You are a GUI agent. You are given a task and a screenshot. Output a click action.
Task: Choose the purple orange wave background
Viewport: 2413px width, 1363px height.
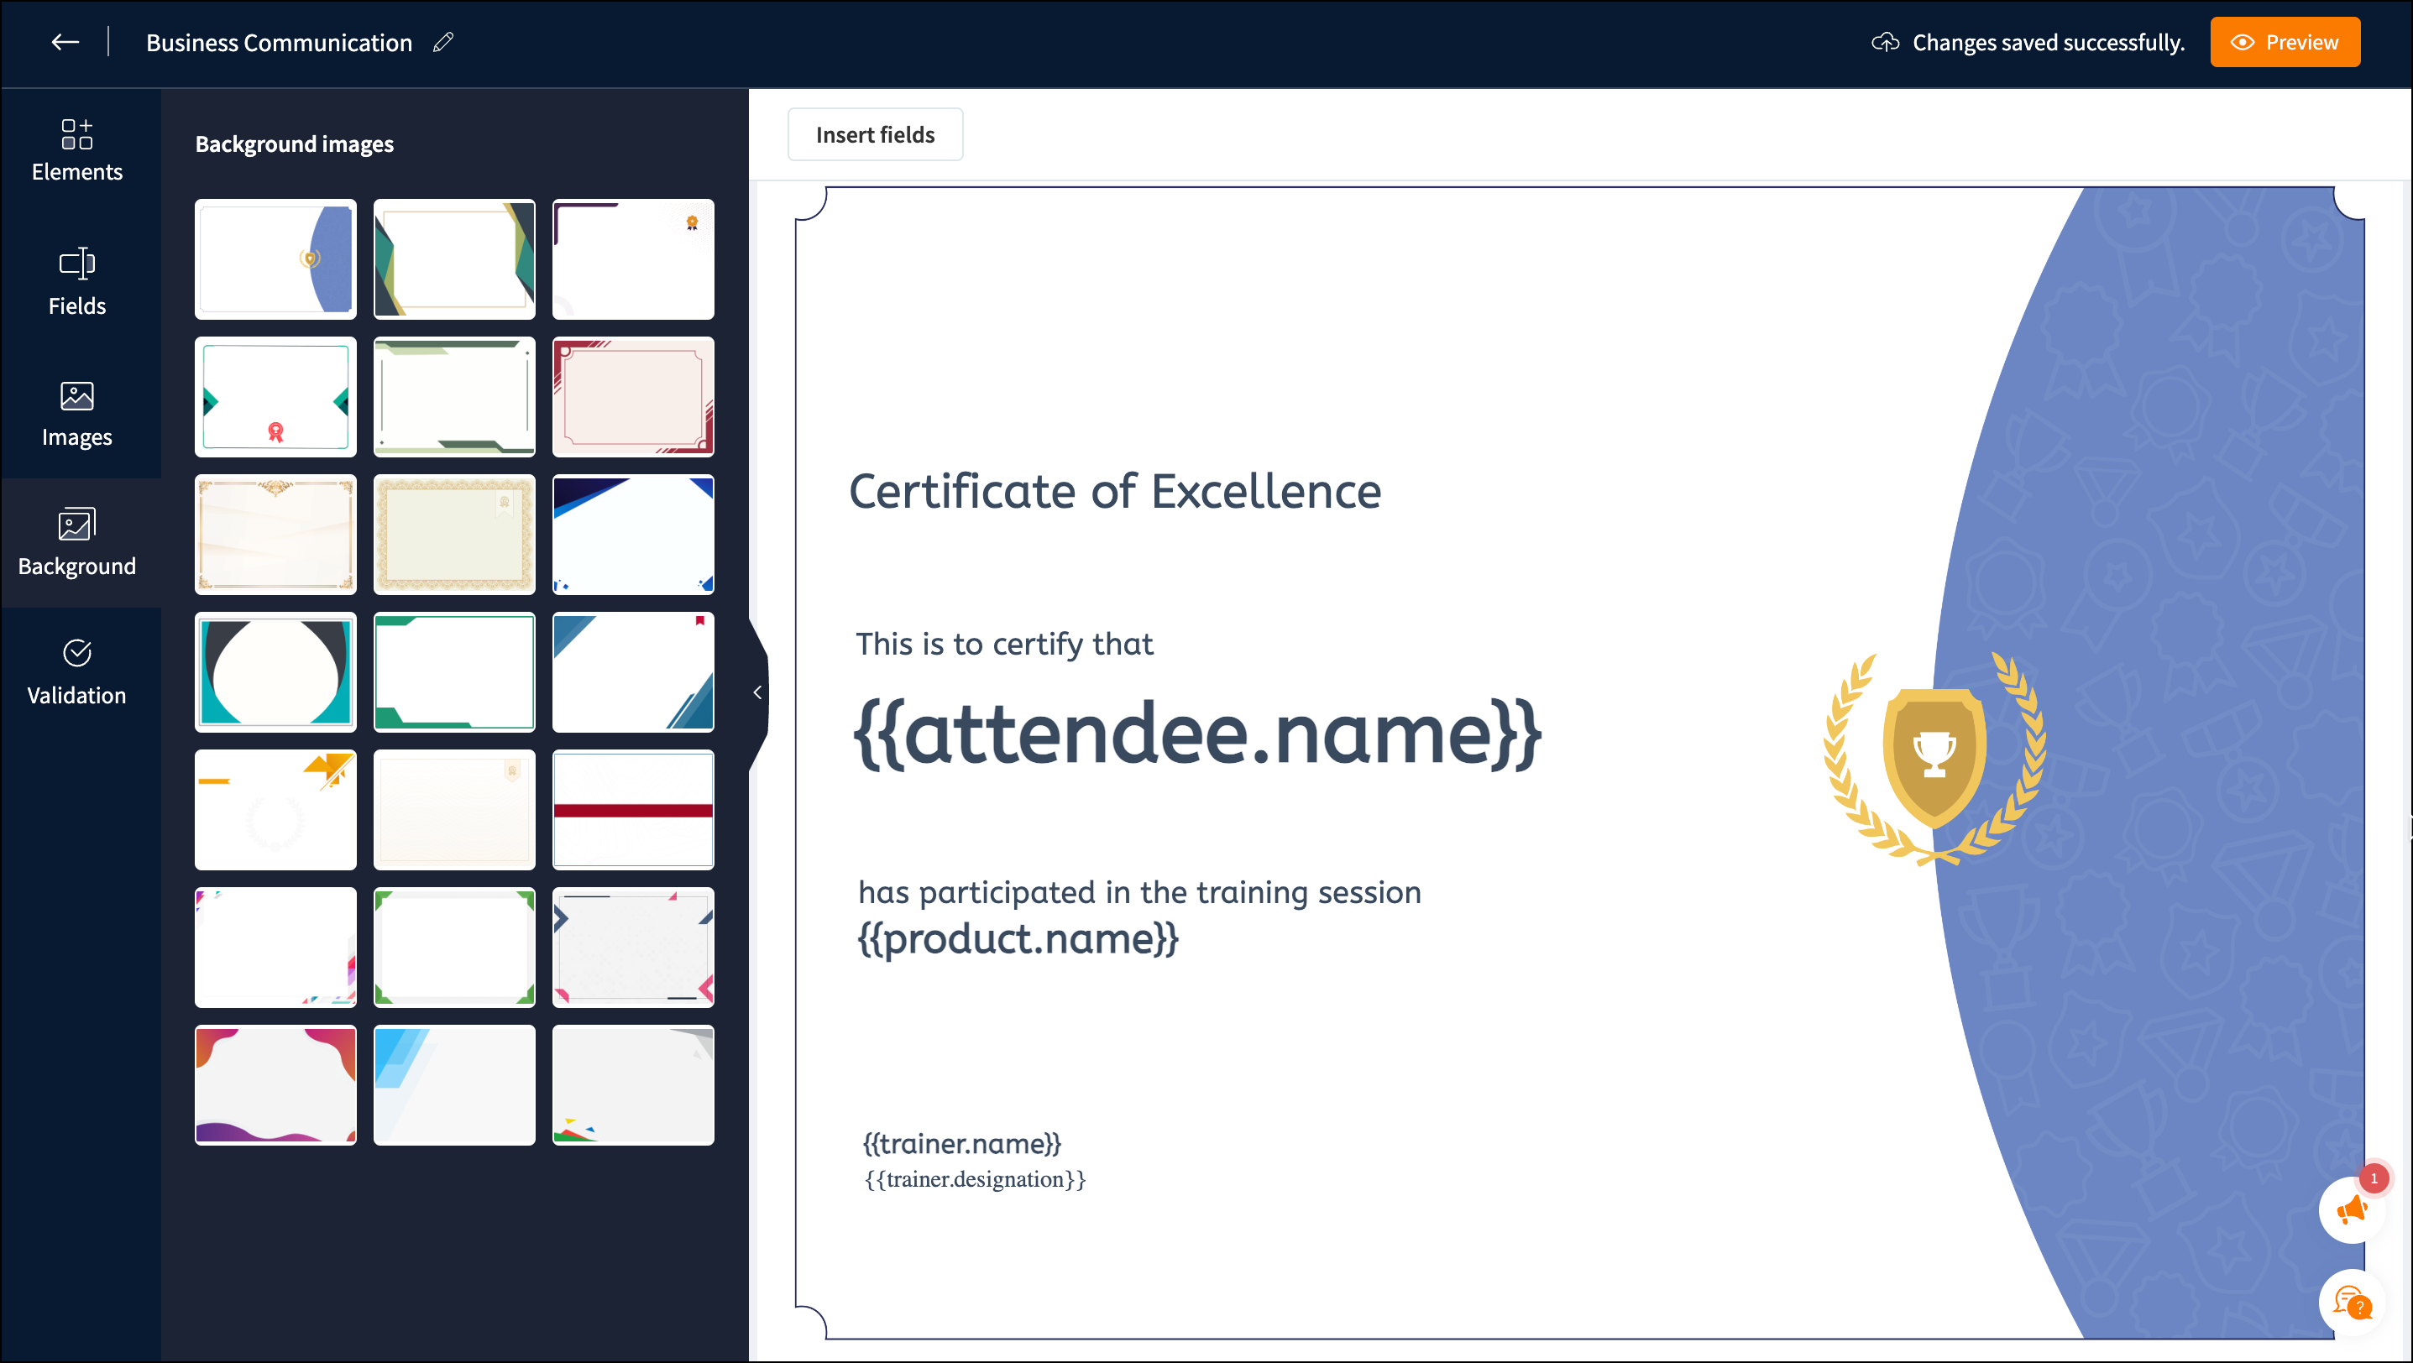point(275,1085)
